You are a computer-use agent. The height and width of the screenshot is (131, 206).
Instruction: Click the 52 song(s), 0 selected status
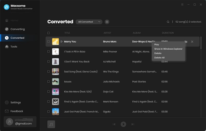point(188,22)
